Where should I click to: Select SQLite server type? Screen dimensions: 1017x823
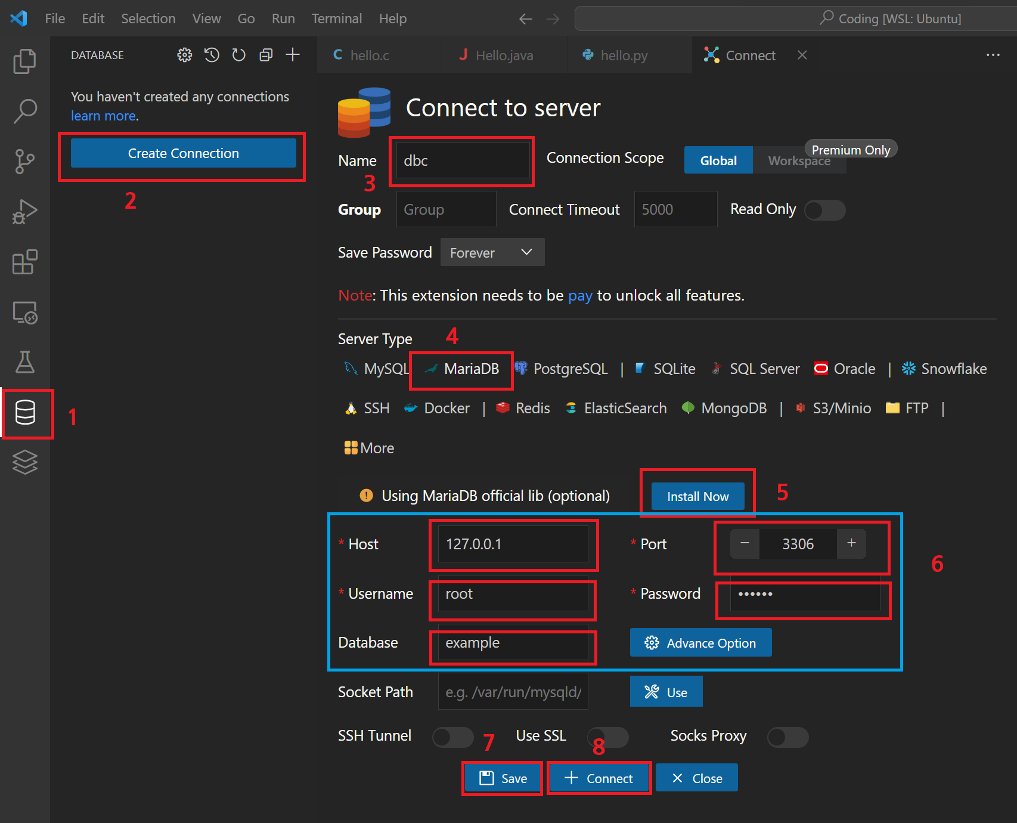tap(665, 369)
